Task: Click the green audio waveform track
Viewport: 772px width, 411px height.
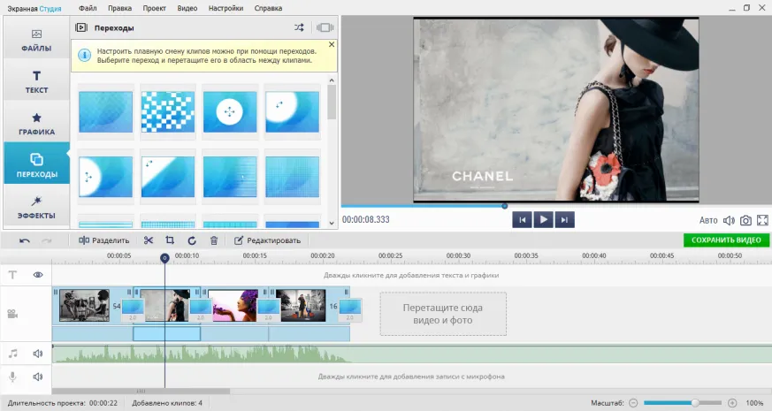Action: 411,354
